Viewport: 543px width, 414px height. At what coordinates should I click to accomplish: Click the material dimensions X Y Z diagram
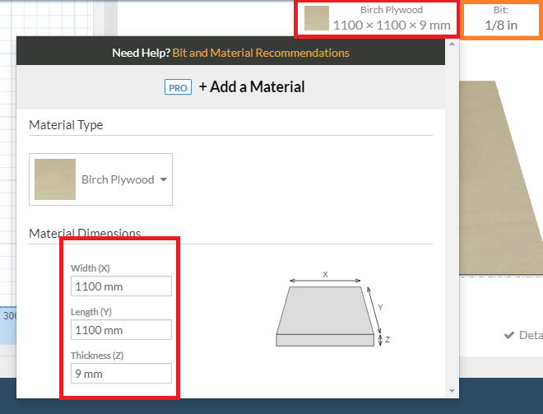click(x=333, y=309)
